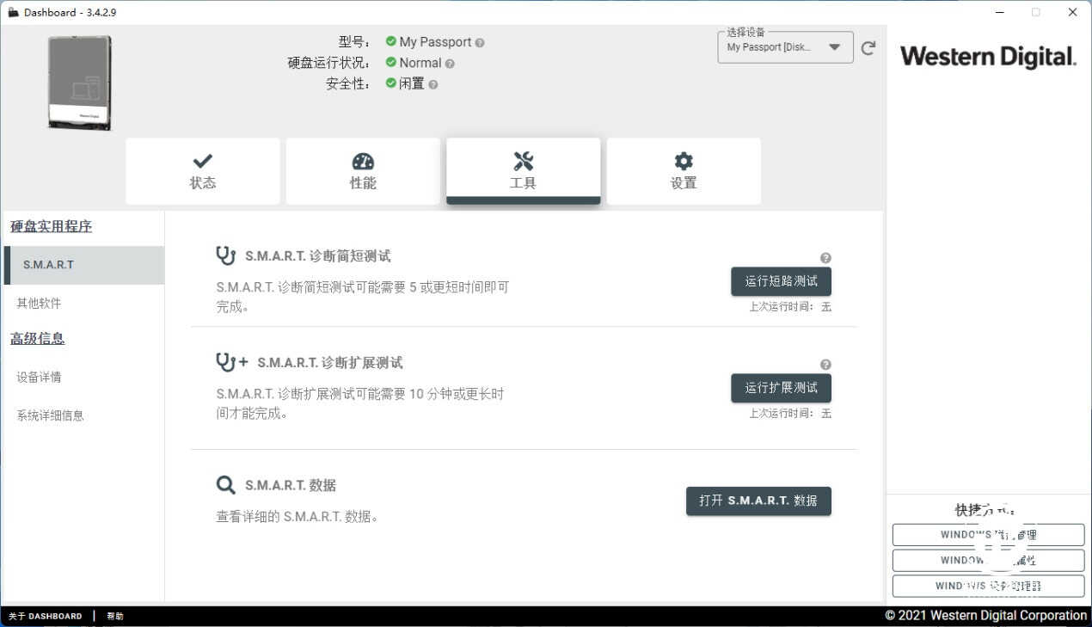
Task: Click the first Windows shortcut button, 磁盘管理
Action: 988,535
